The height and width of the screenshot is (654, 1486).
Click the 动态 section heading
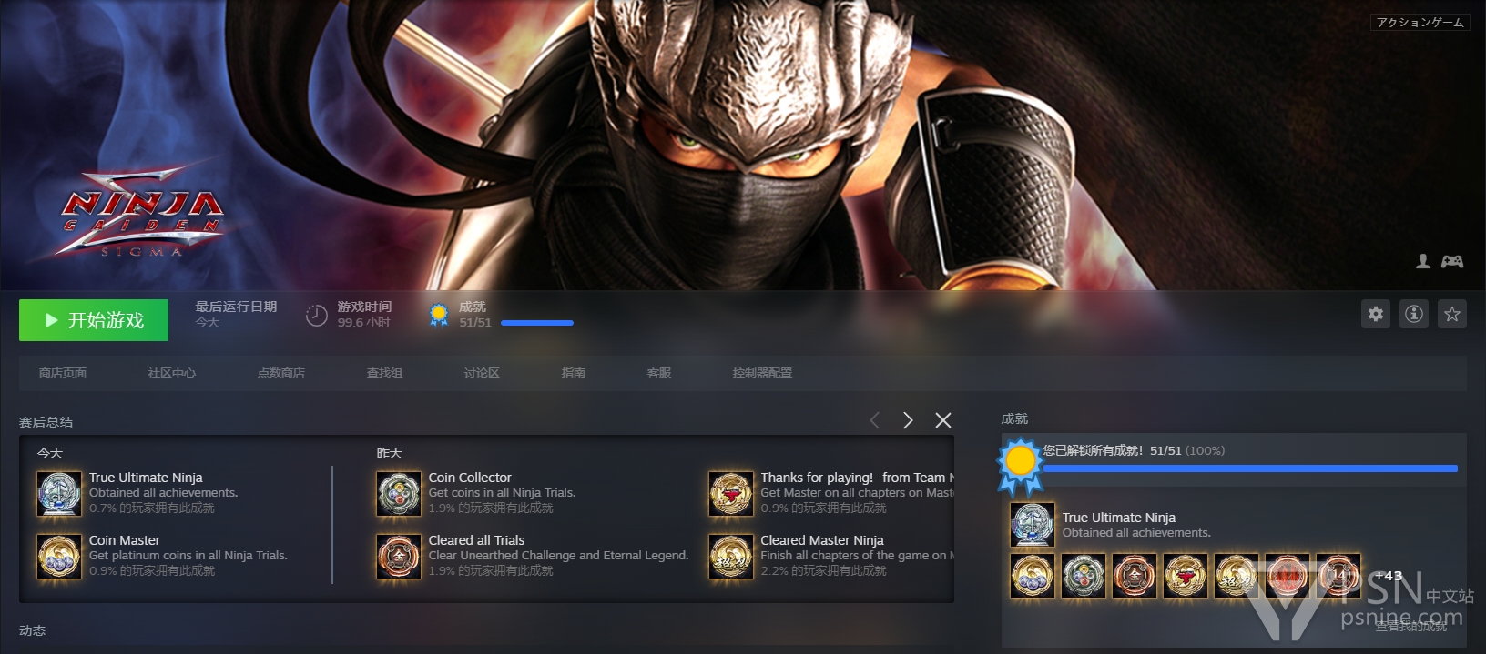pyautogui.click(x=33, y=630)
